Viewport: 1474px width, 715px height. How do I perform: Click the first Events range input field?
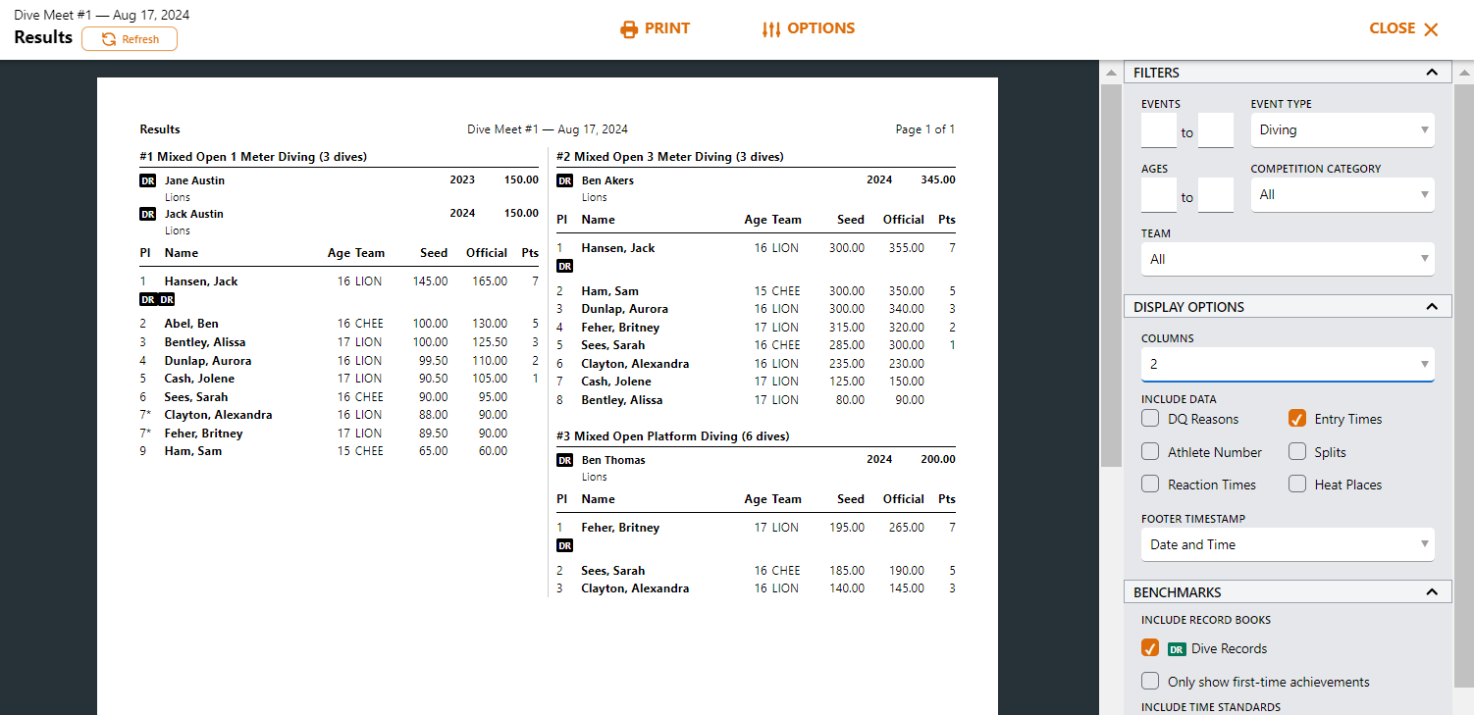pos(1158,130)
